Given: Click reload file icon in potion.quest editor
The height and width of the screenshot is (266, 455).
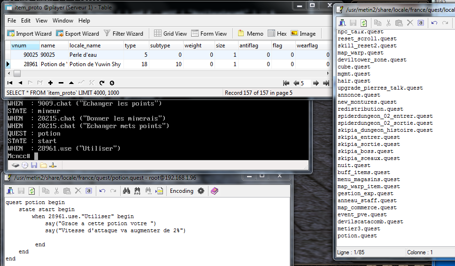Looking at the screenshot, I should 31,191.
